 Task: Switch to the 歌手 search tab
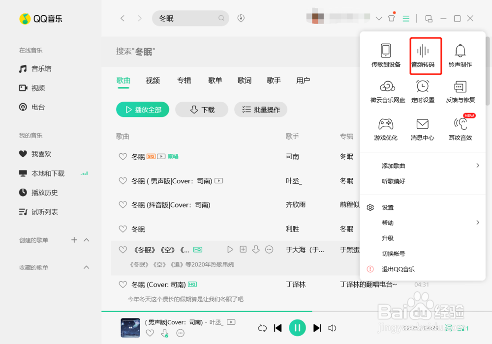click(274, 81)
